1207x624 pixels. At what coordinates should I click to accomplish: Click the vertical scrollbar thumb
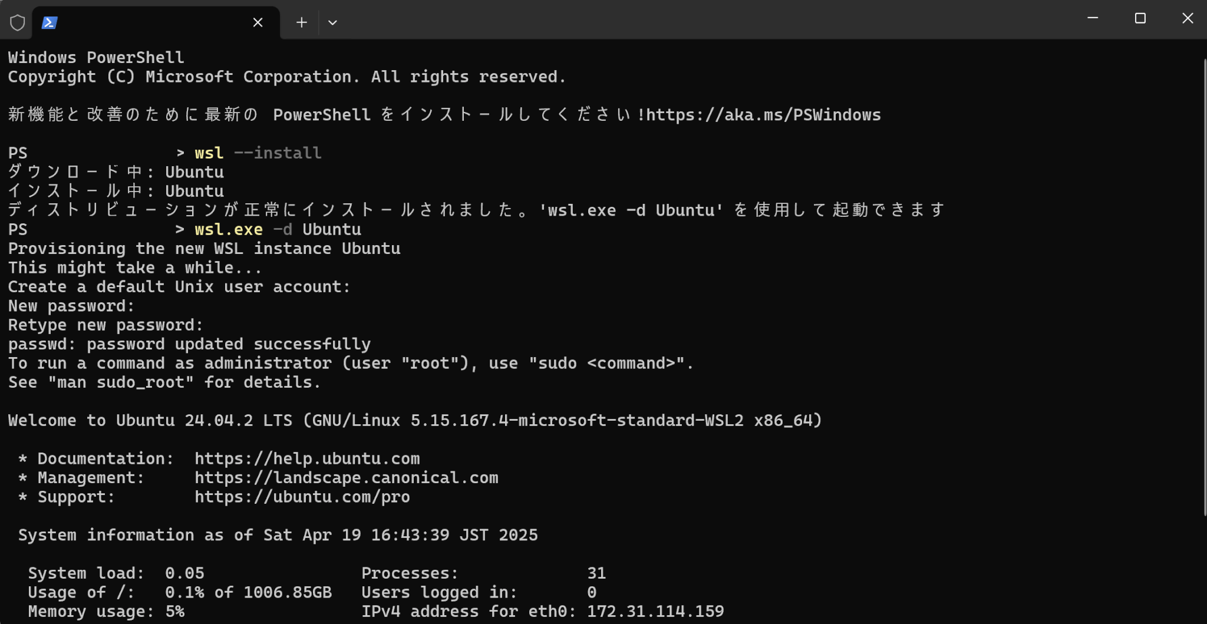click(x=1204, y=287)
